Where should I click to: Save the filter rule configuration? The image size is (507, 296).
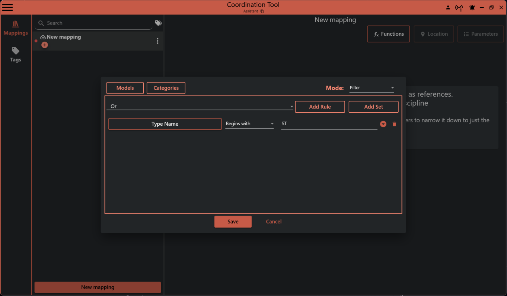[233, 221]
